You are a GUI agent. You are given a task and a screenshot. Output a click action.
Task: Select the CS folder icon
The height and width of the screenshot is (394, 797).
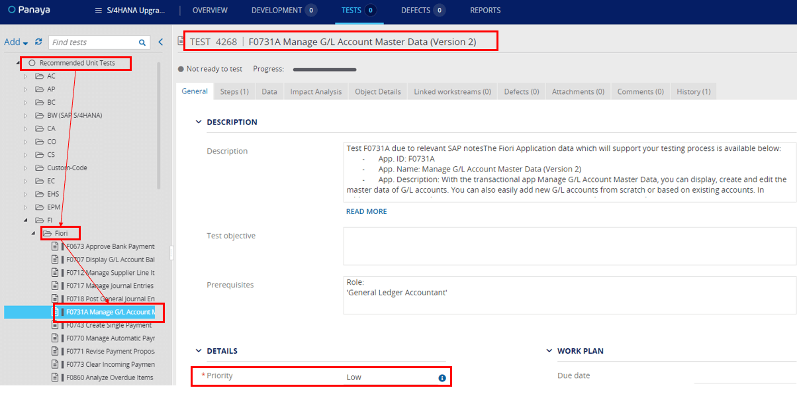pos(39,155)
